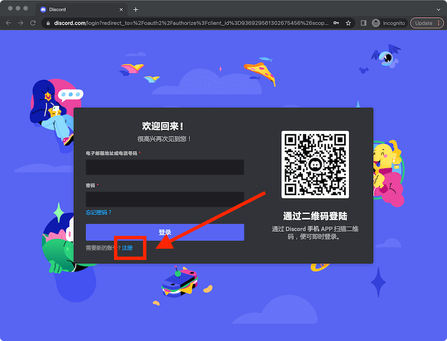Focus the 密码 password field

click(x=164, y=197)
